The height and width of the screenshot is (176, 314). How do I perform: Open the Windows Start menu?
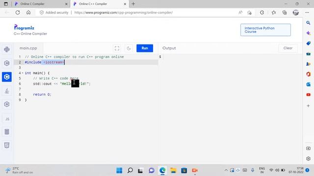(x=119, y=171)
